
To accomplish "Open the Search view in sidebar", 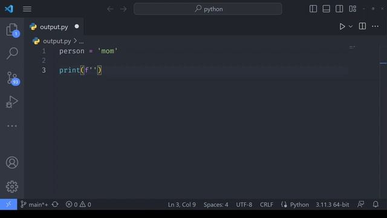I will click(x=12, y=53).
